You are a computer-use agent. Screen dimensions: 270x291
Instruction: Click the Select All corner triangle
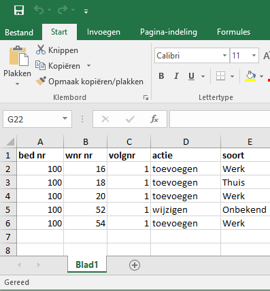pos(10,141)
